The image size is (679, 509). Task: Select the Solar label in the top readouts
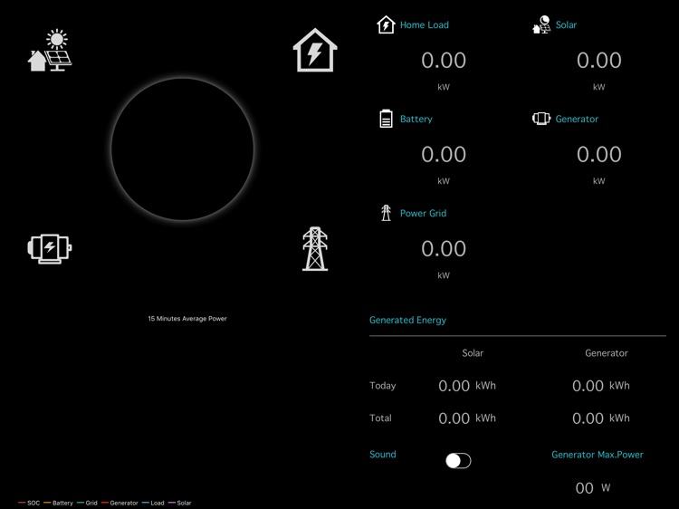pyautogui.click(x=566, y=24)
